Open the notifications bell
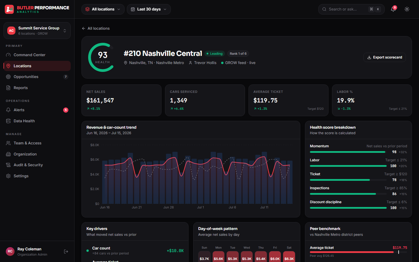Image resolution: width=419 pixels, height=262 pixels. tap(393, 9)
